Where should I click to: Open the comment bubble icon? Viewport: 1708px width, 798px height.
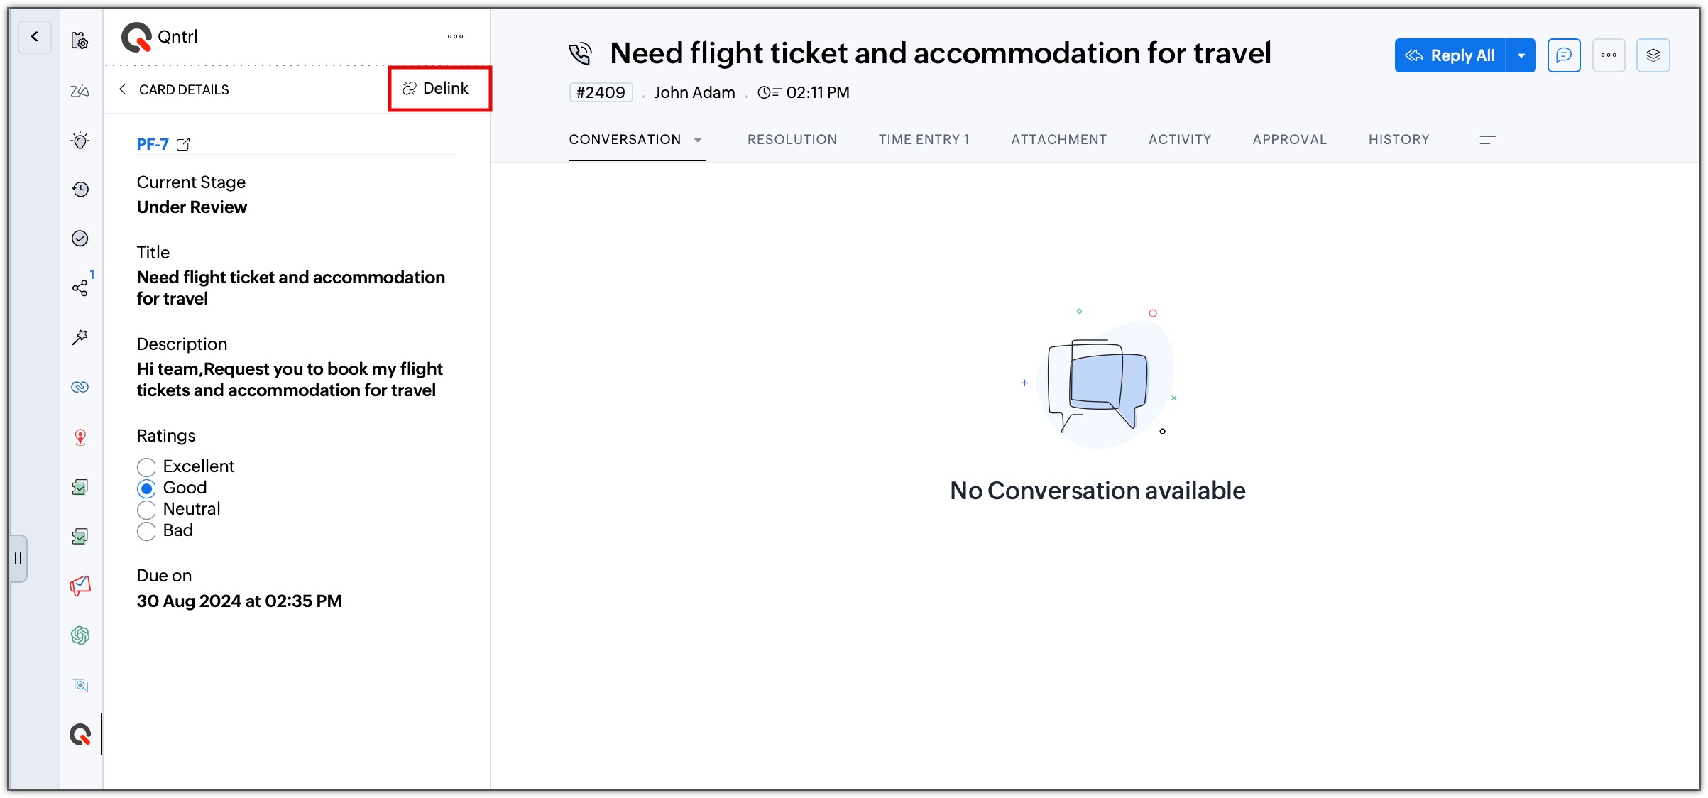point(1564,55)
